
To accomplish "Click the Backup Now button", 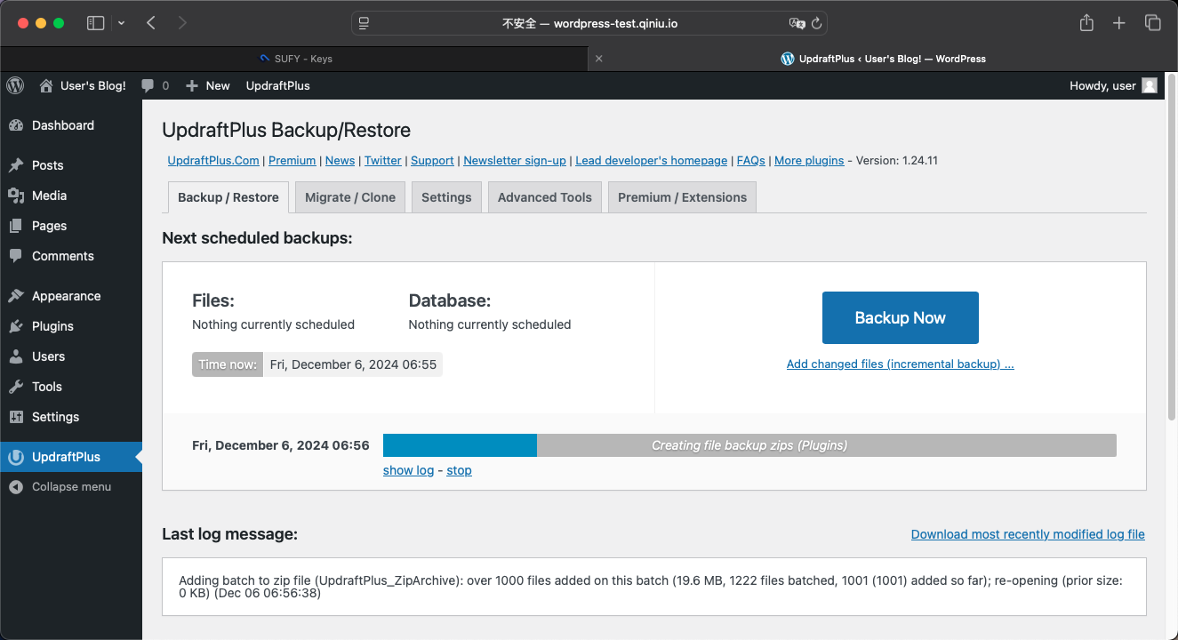I will pos(900,317).
